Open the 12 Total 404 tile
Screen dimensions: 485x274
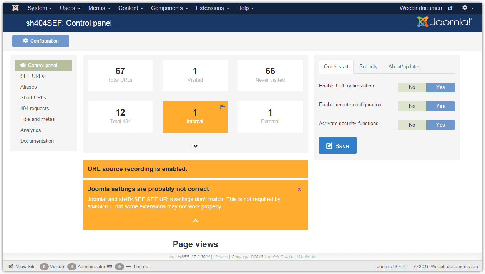(120, 117)
